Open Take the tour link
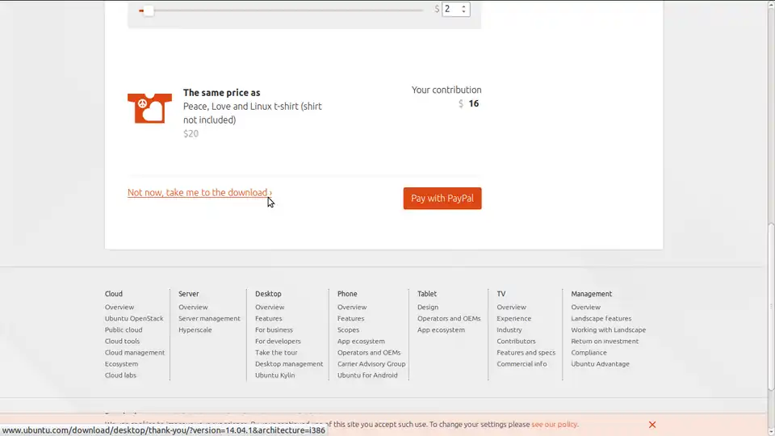The width and height of the screenshot is (775, 436). 276,353
